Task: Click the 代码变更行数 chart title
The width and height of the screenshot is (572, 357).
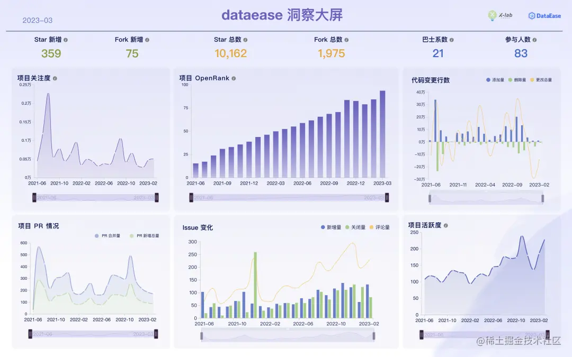Action: [431, 80]
